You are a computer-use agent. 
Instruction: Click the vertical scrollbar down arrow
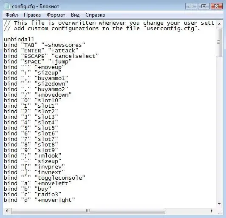tap(219, 204)
